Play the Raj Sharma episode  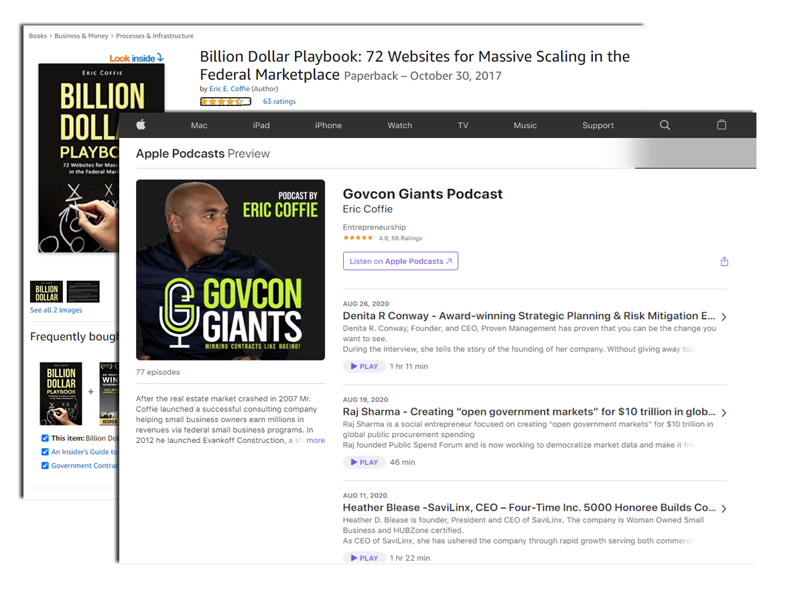tap(363, 462)
